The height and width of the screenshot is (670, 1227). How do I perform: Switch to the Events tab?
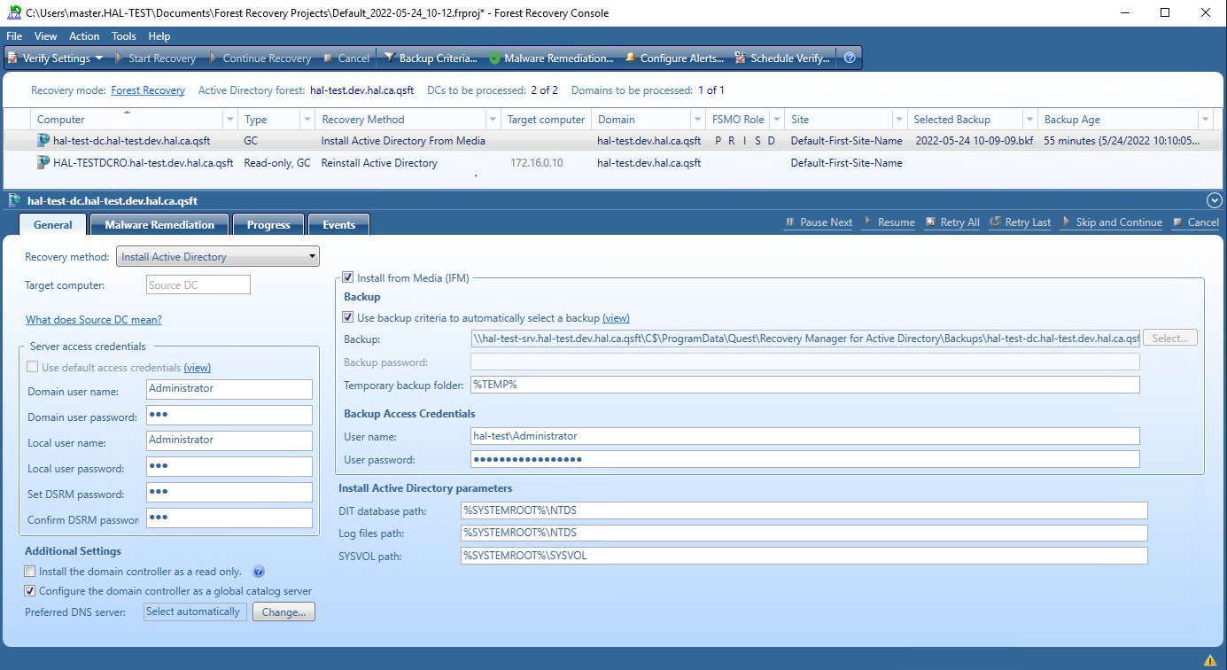[x=338, y=224]
